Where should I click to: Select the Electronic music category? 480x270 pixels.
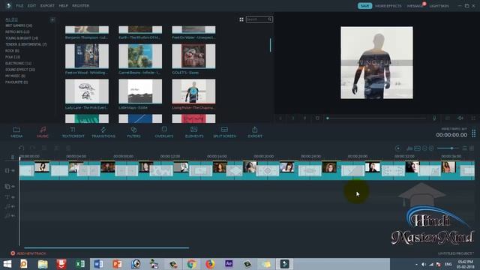(x=18, y=63)
